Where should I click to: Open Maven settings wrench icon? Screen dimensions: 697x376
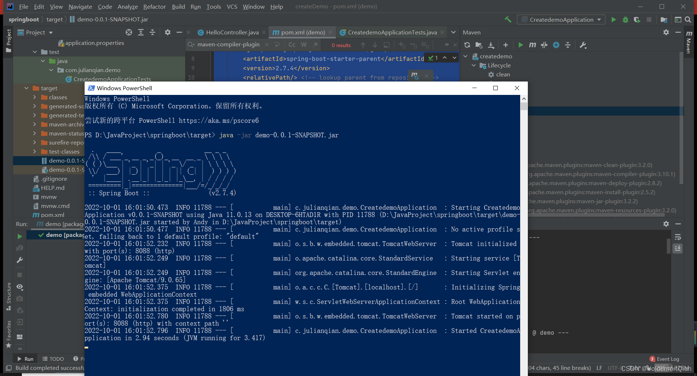(x=583, y=45)
